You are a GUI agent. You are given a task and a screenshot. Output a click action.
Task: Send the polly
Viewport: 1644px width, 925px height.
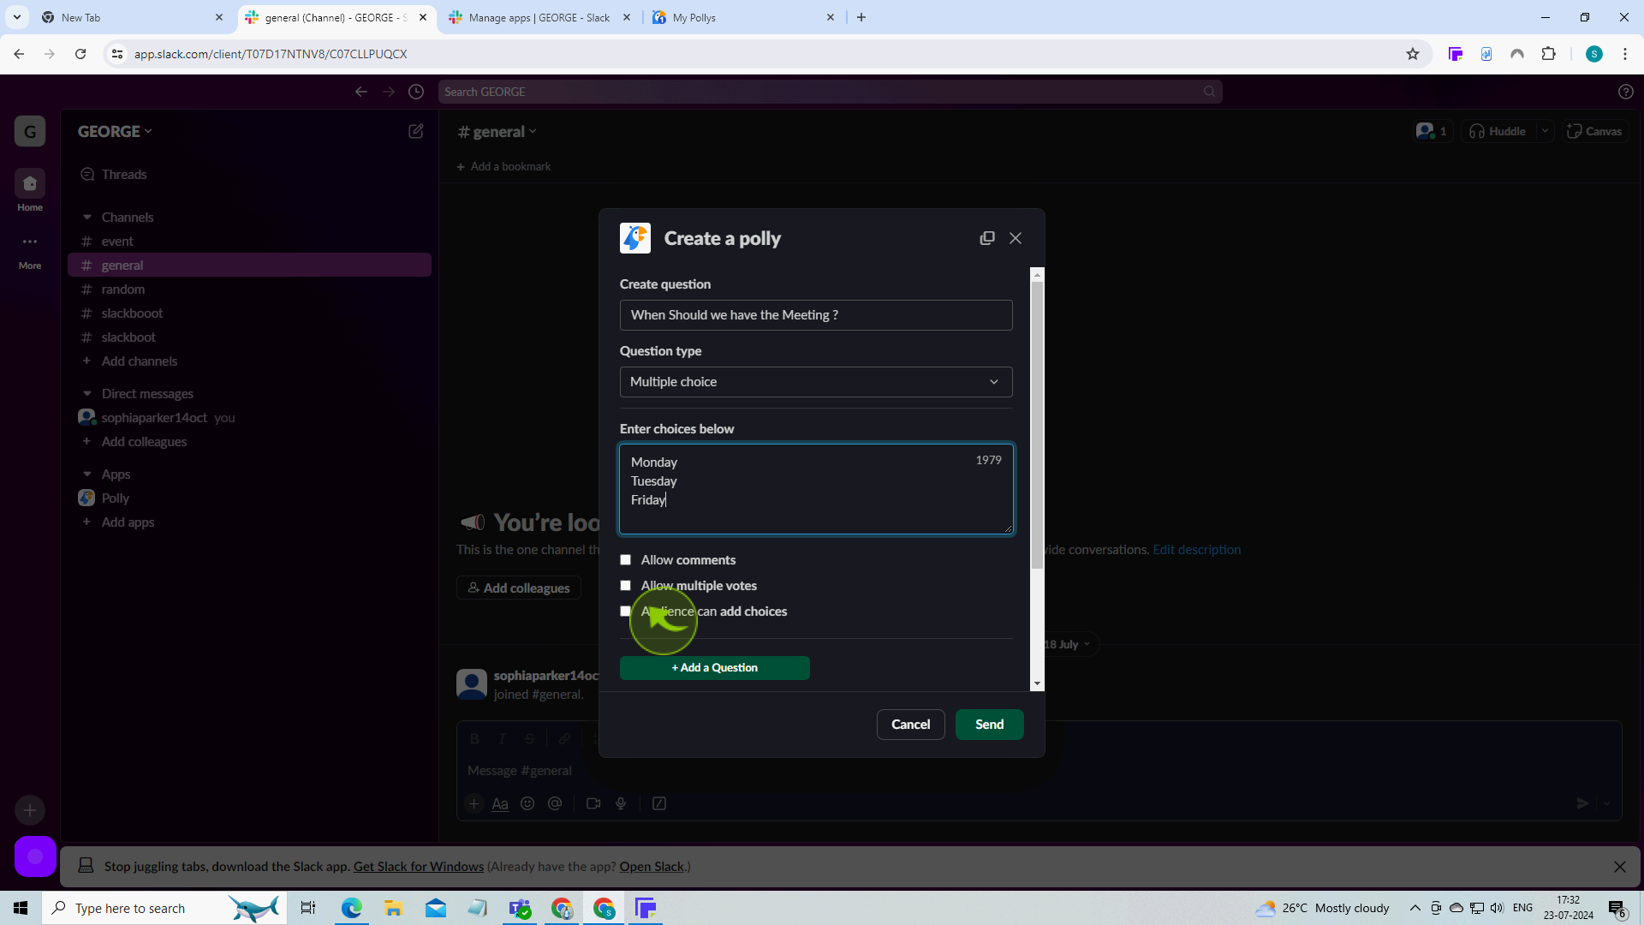point(990,725)
